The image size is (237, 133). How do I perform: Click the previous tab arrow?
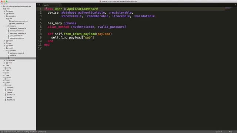click(38, 5)
